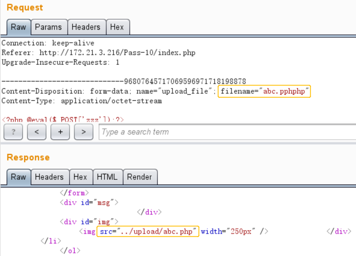Screen dimensions: 356x256
Task: Click the closing </ol> tag
Action: (70, 250)
